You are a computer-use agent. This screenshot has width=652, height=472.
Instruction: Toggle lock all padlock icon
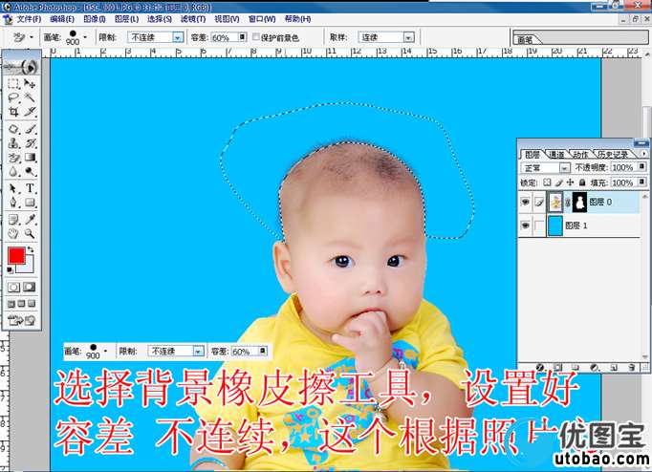tap(582, 182)
